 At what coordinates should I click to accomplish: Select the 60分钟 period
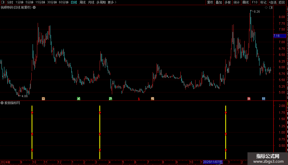tap(64, 2)
